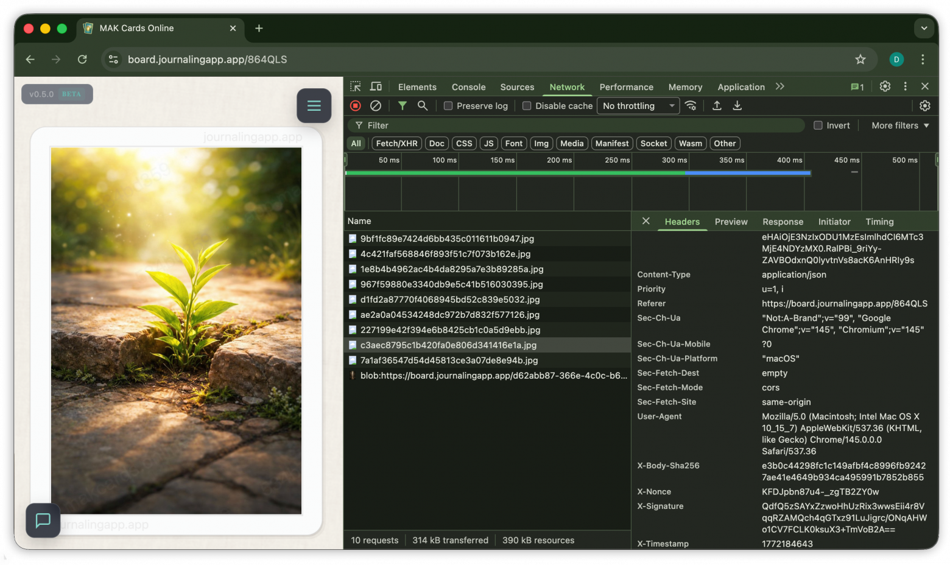Open the hamburger menu on the page
The height and width of the screenshot is (565, 950).
[x=314, y=106]
